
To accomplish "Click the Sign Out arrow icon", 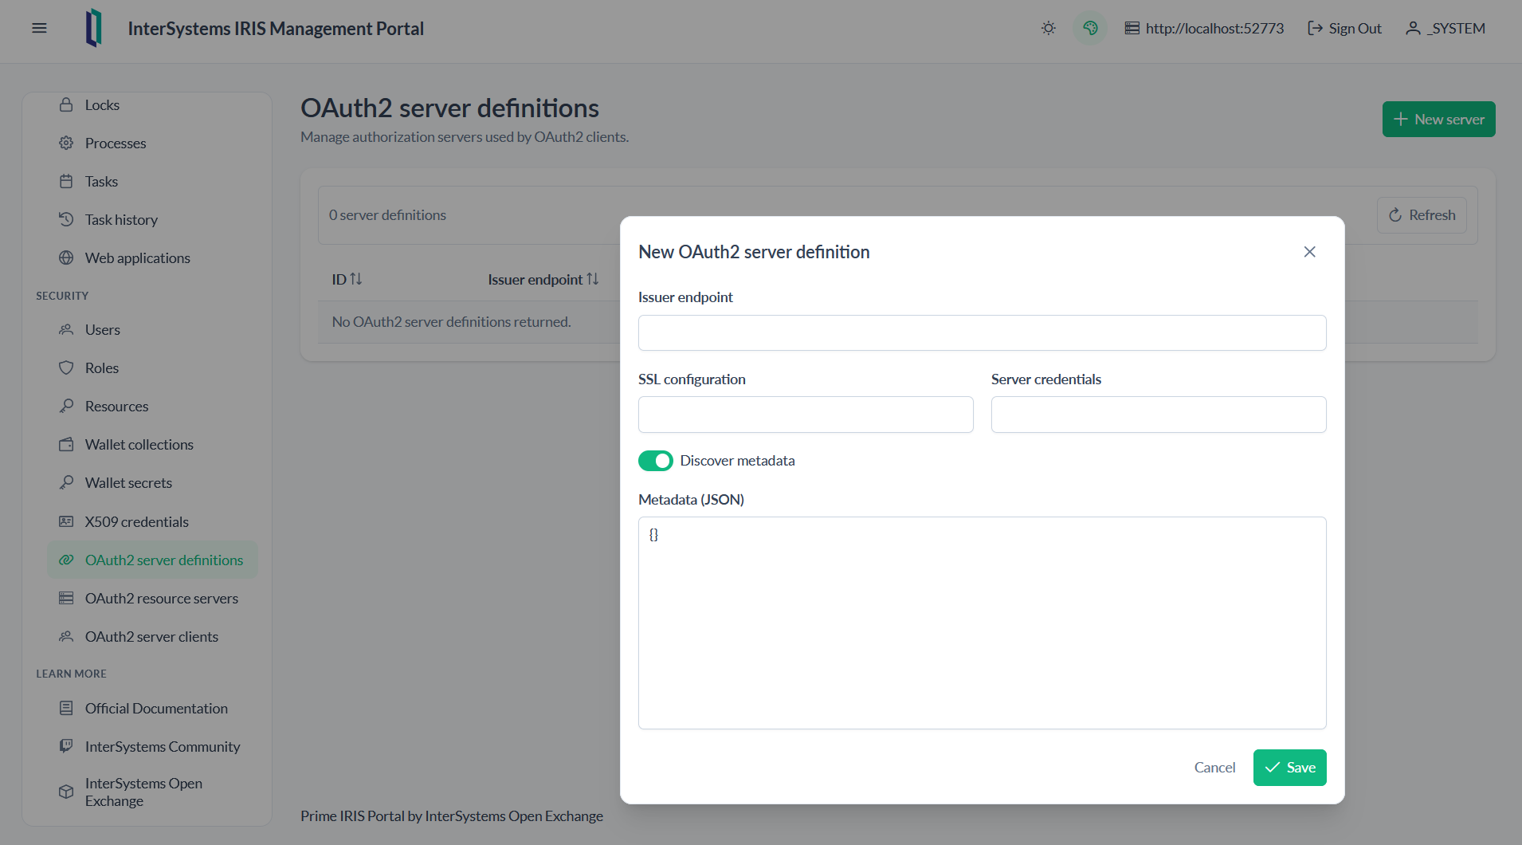I will 1315,29.
